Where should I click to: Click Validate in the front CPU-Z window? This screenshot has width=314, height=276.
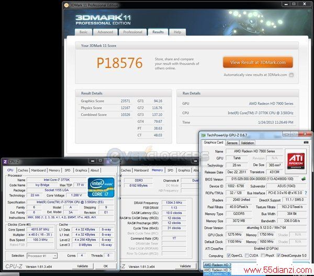[83, 266]
